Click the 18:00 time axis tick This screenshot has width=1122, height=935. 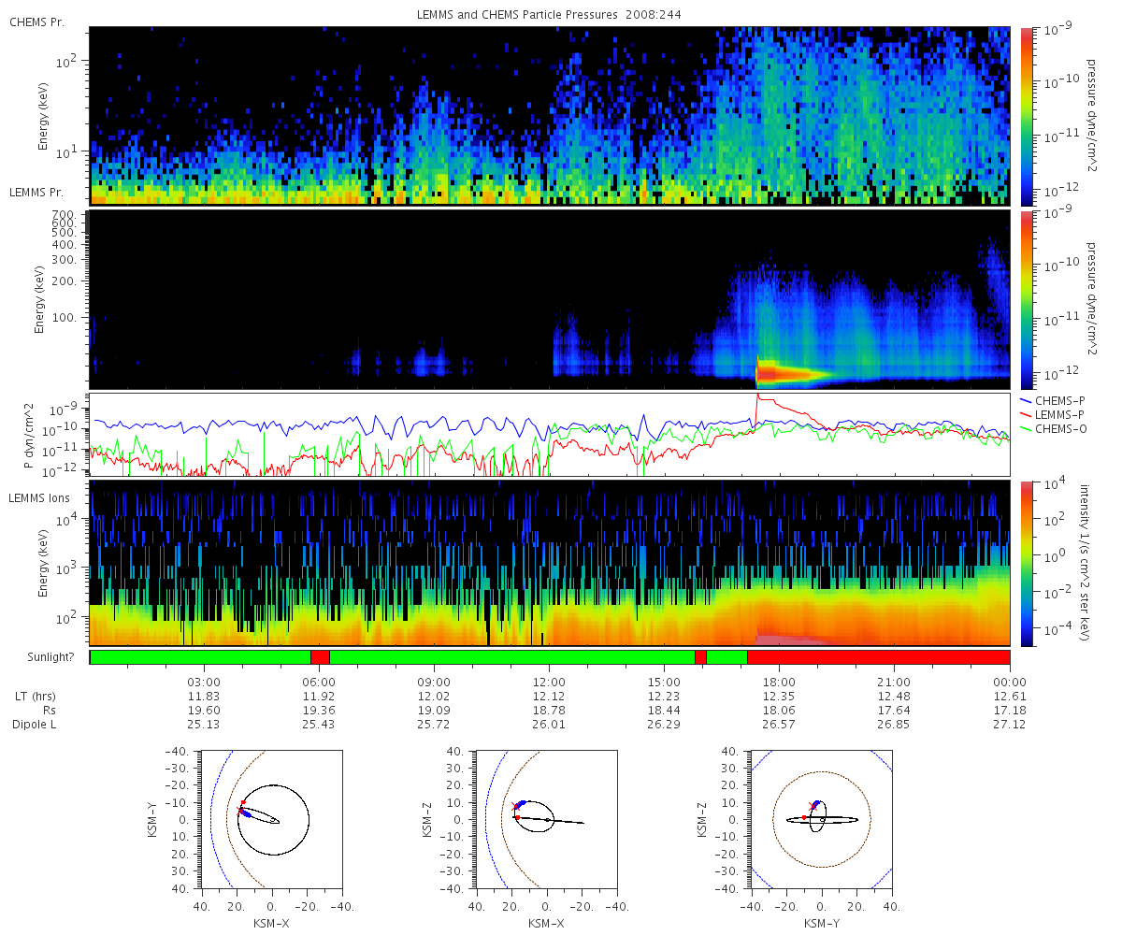coord(779,681)
